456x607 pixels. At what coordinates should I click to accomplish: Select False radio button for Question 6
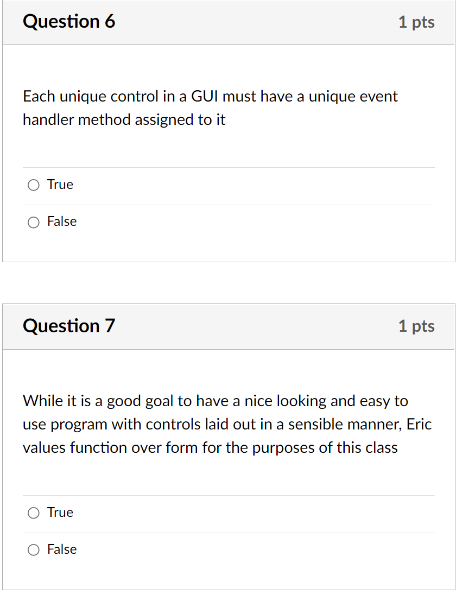click(34, 222)
